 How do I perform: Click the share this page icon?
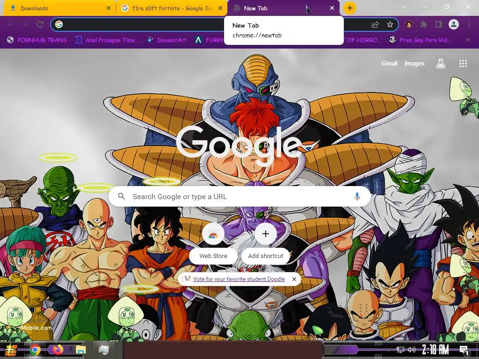(375, 25)
